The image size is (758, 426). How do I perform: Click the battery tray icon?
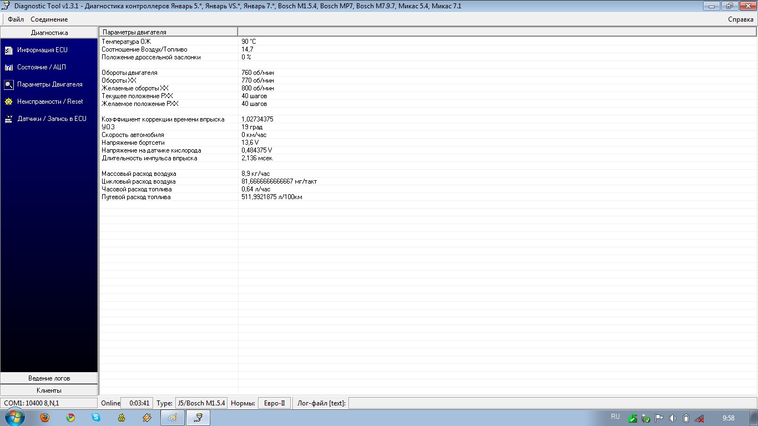click(686, 418)
